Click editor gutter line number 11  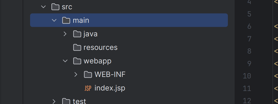click(x=247, y=88)
